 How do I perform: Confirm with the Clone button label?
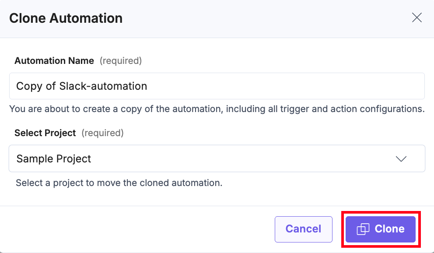[389, 229]
